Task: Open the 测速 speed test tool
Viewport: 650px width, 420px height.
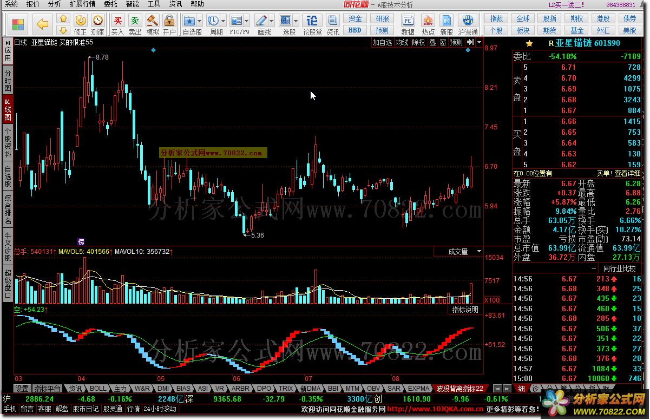Action: point(98,25)
